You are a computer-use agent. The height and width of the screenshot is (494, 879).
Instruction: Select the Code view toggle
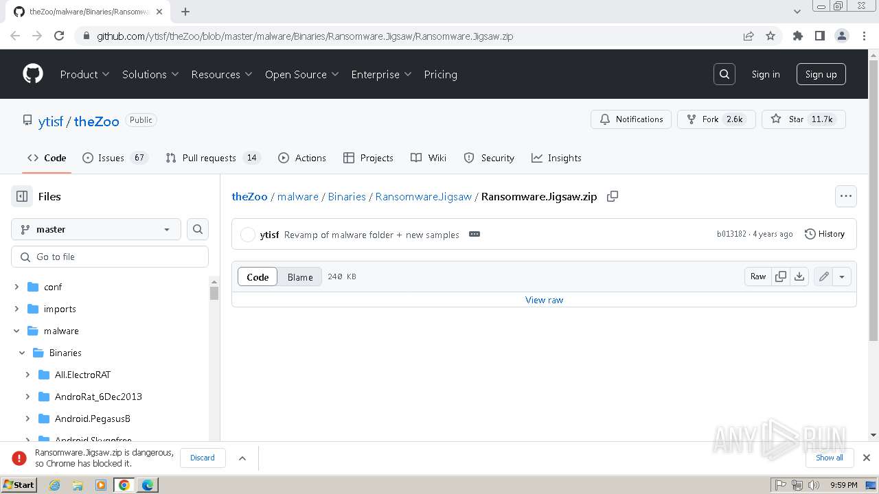[x=258, y=277]
